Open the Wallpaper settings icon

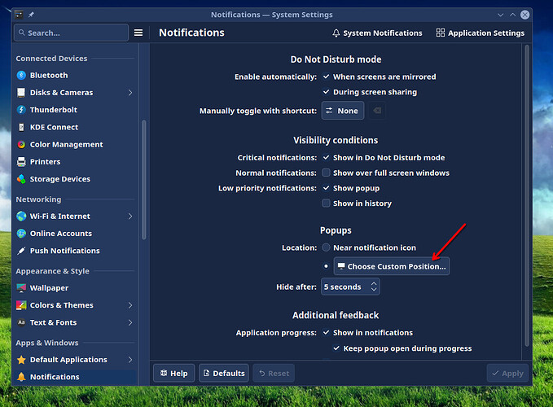(x=21, y=288)
